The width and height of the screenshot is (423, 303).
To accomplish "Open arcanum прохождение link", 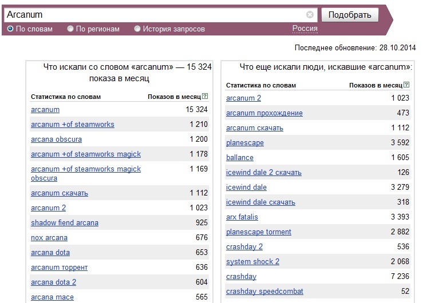I will (264, 113).
